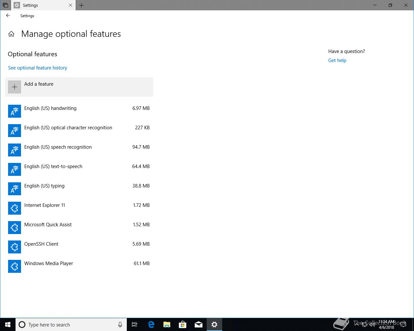Select English (US) handwriting entry
414x331 pixels.
coord(79,111)
